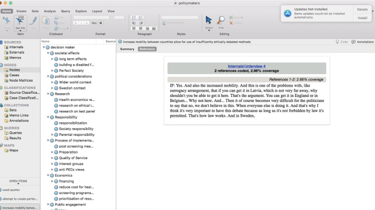Select the research on test panel node
This screenshot has width=375, height=210.
[x=77, y=111]
